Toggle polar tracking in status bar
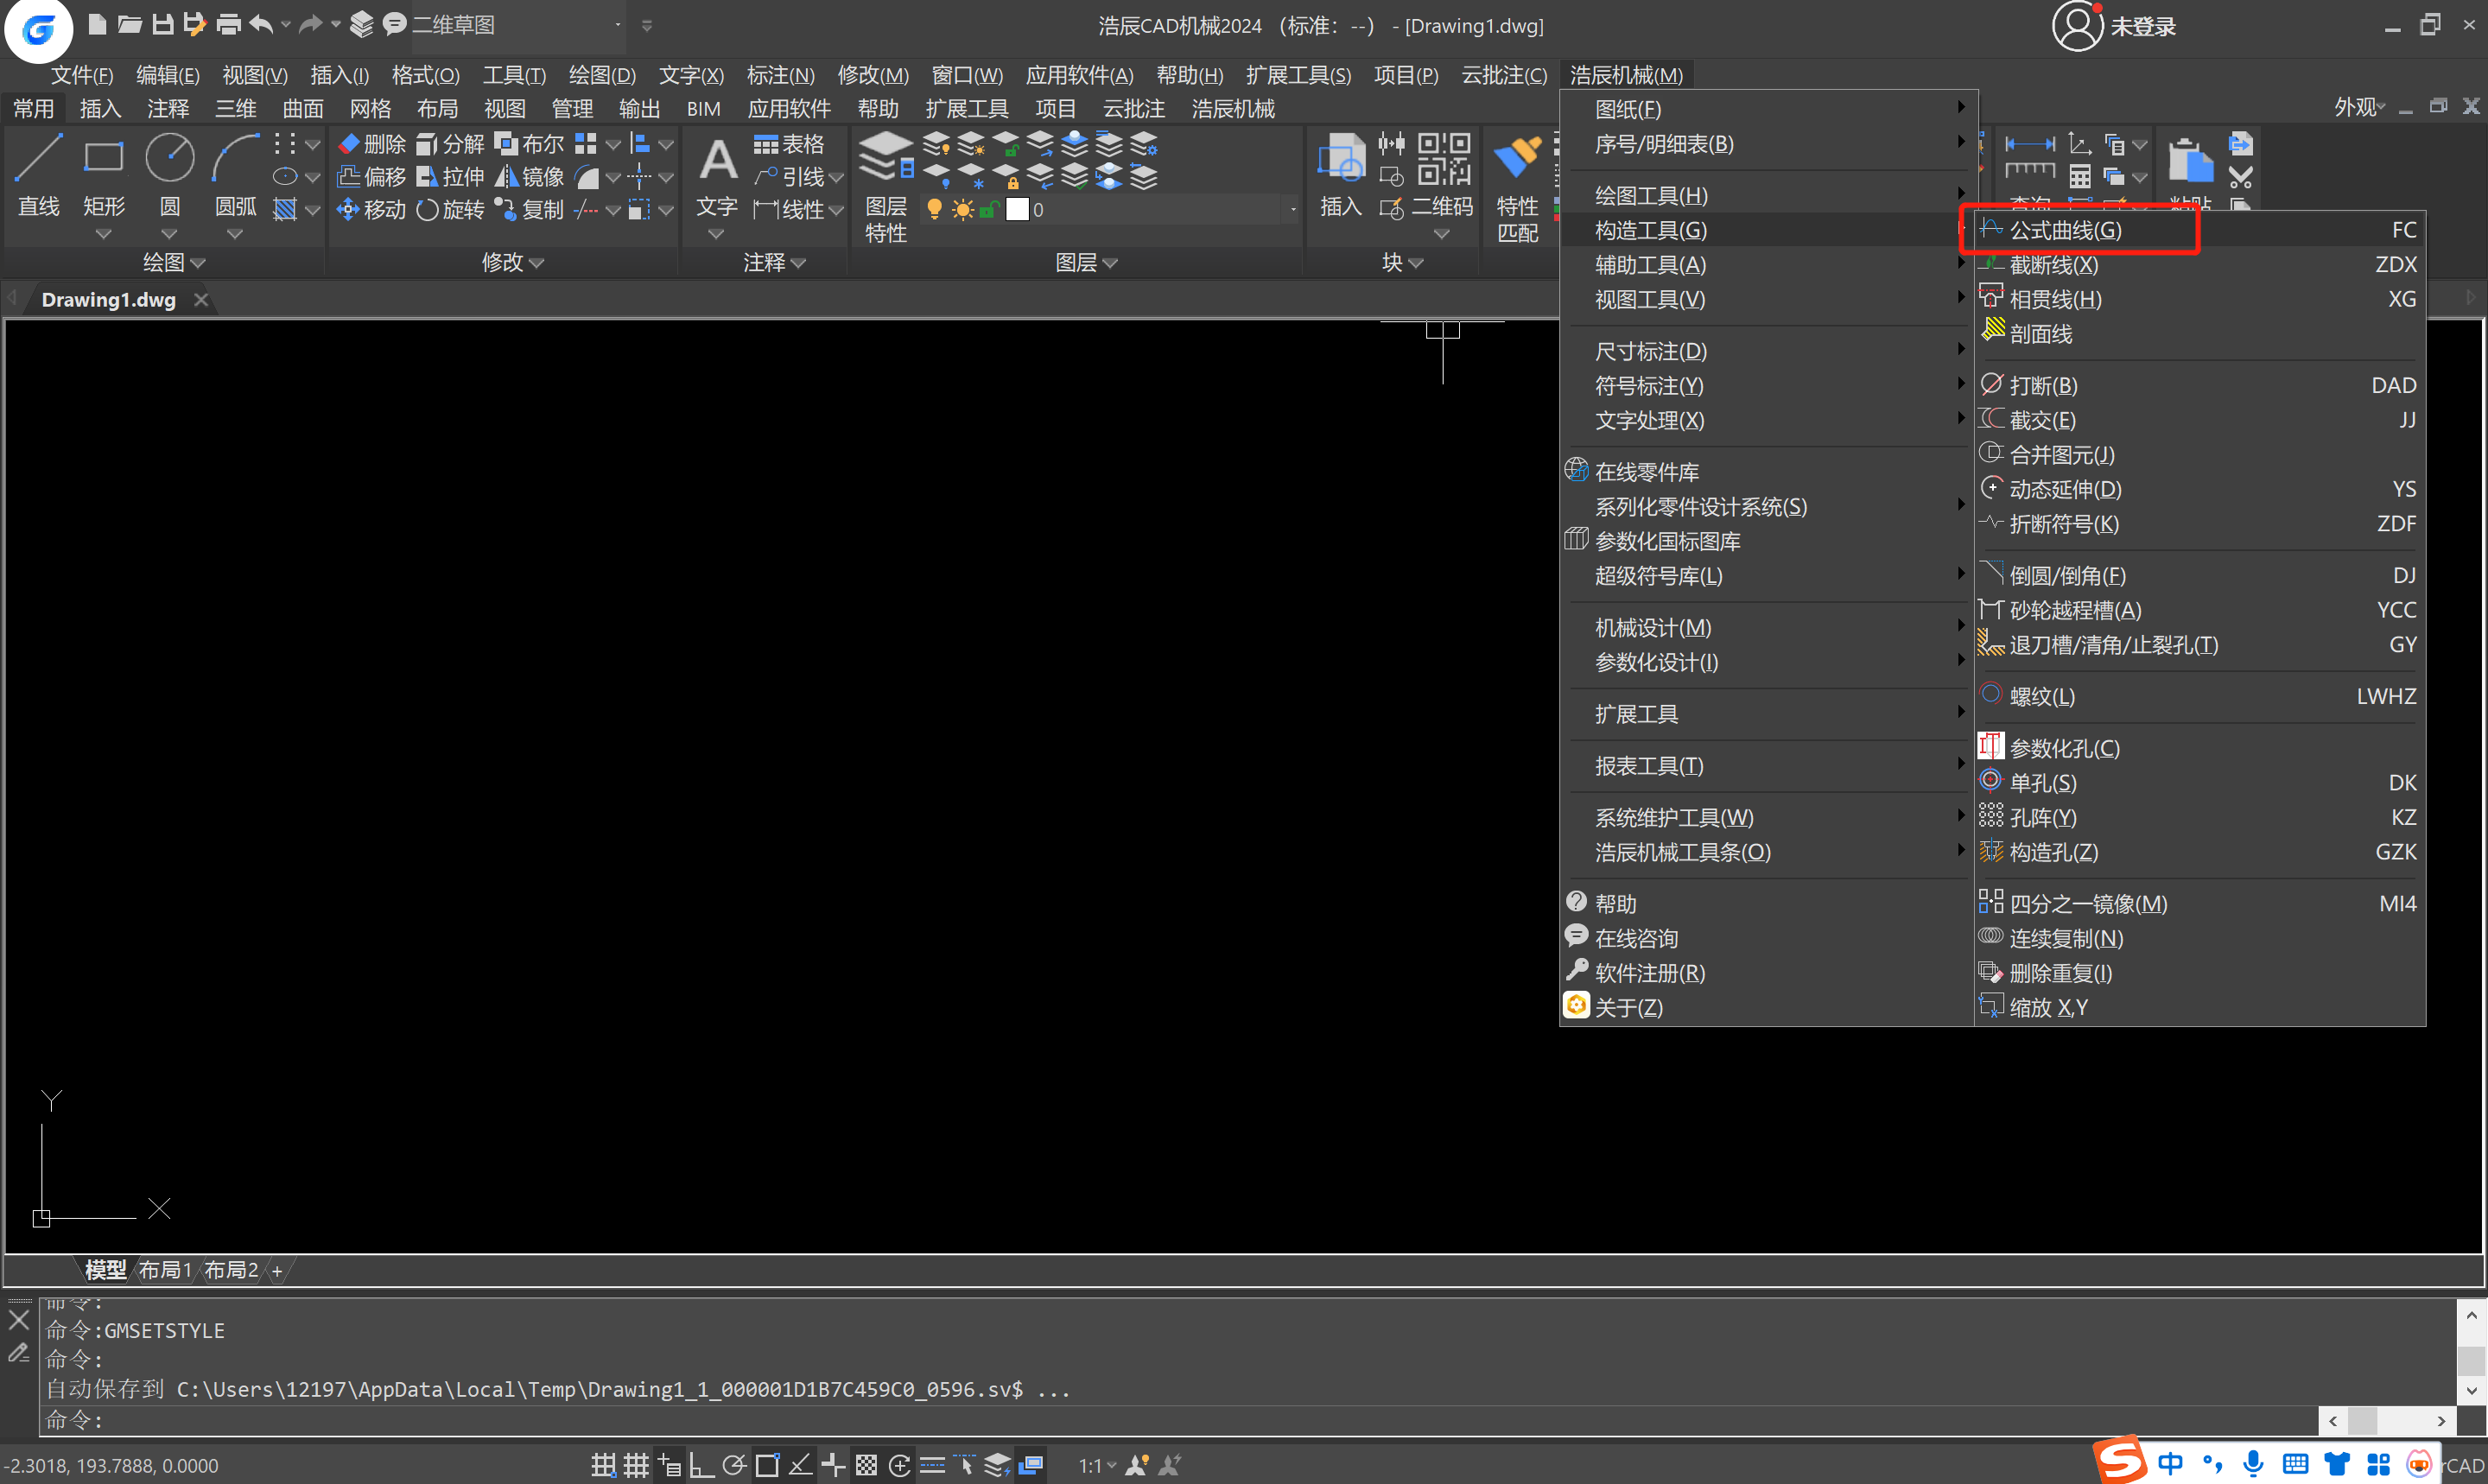This screenshot has height=1484, width=2488. pos(734,1466)
